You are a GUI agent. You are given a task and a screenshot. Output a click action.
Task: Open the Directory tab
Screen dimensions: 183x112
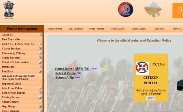160,29
